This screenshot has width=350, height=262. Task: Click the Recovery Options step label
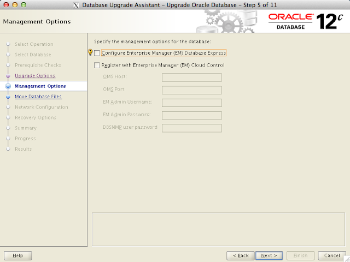click(x=36, y=117)
